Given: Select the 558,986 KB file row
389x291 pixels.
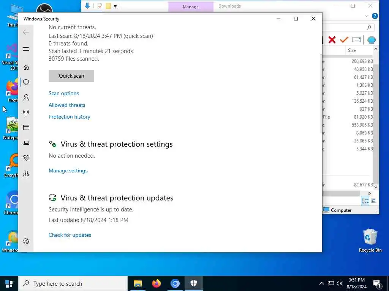Looking at the screenshot, I should (x=348, y=125).
